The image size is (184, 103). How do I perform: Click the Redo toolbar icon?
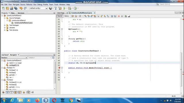[25, 8]
